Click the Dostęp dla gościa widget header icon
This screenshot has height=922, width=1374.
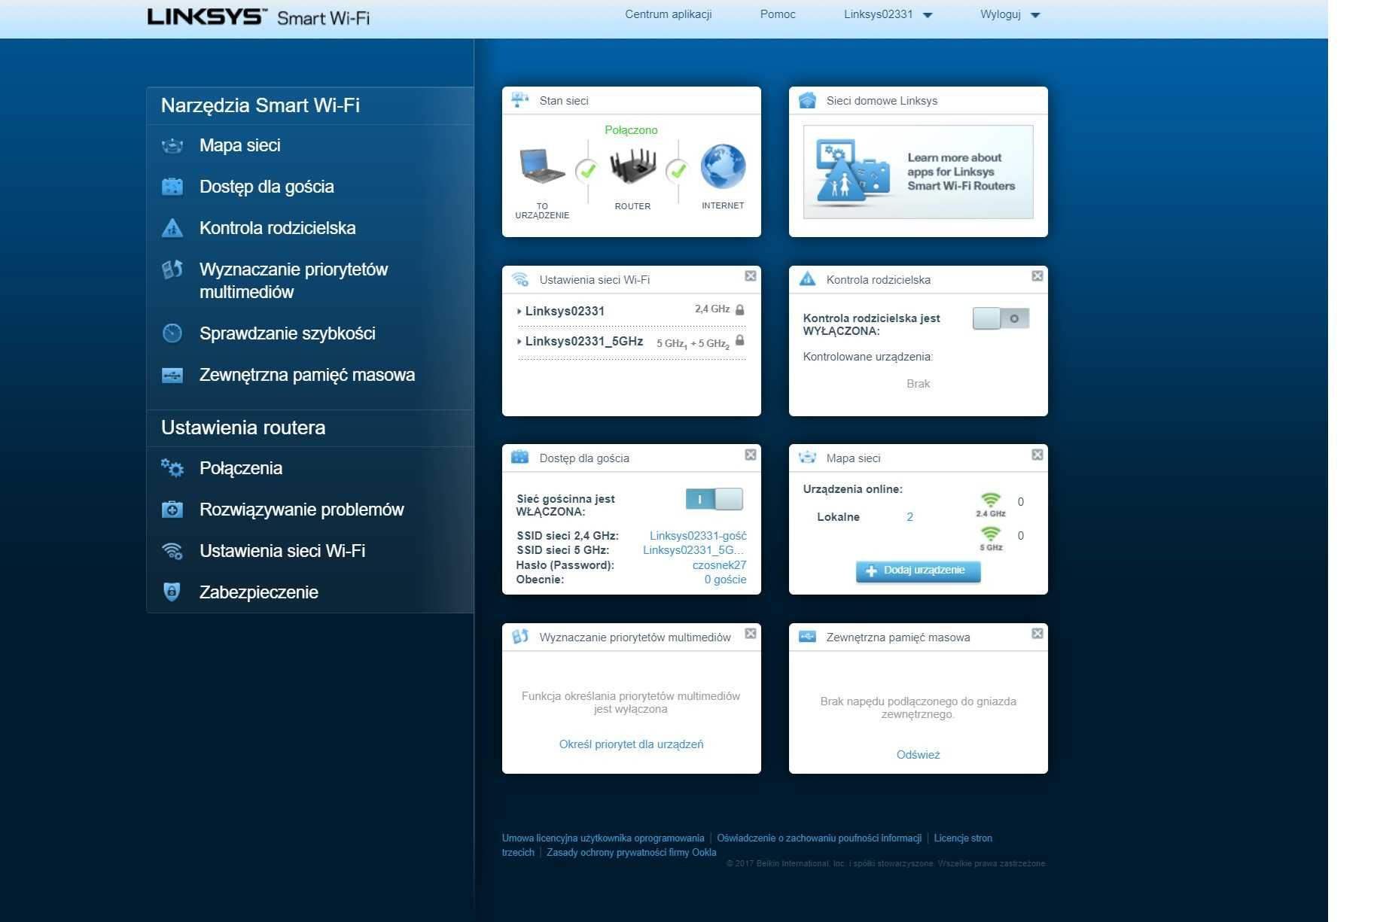coord(519,458)
